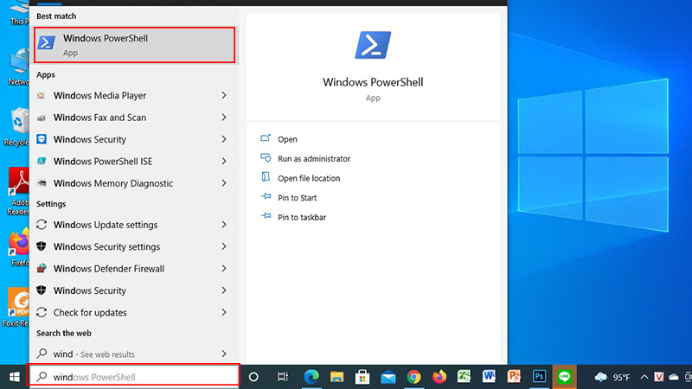The height and width of the screenshot is (389, 692).
Task: Launch Firefox from taskbar
Action: (x=439, y=377)
